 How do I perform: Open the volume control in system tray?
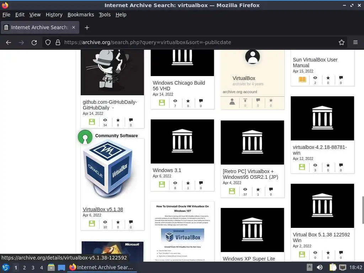[320, 267]
